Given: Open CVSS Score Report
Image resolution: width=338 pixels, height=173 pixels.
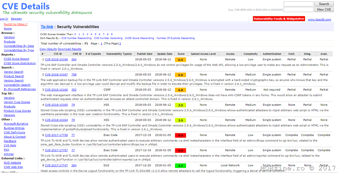Looking at the screenshot, I should [x=16, y=59].
